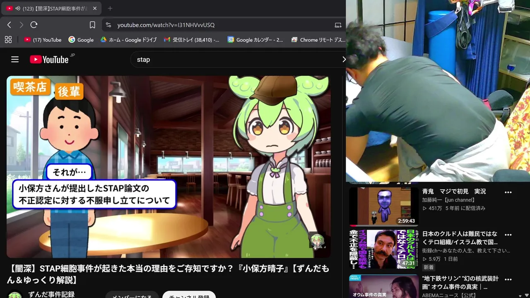The image size is (530, 298).
Task: Open the (17) YouTube bookmark
Action: (43, 40)
